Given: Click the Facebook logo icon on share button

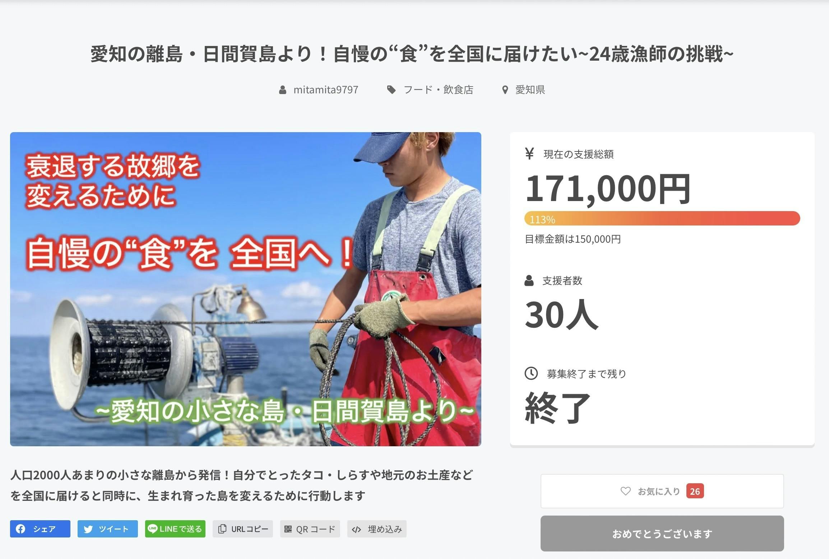Looking at the screenshot, I should tap(20, 529).
